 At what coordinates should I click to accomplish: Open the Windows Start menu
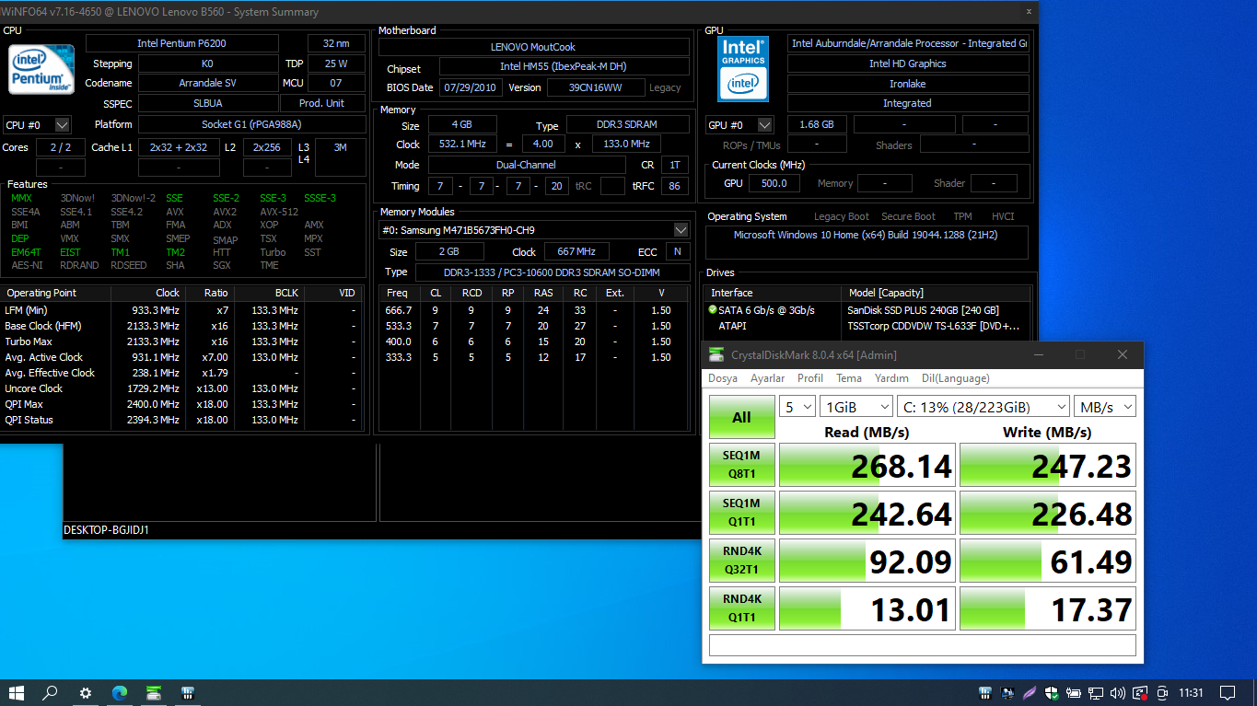[x=17, y=693]
